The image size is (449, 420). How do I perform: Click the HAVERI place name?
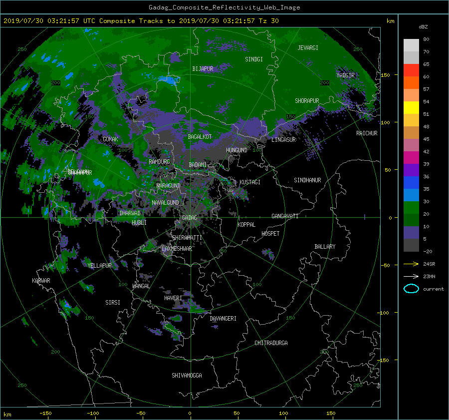[173, 298]
